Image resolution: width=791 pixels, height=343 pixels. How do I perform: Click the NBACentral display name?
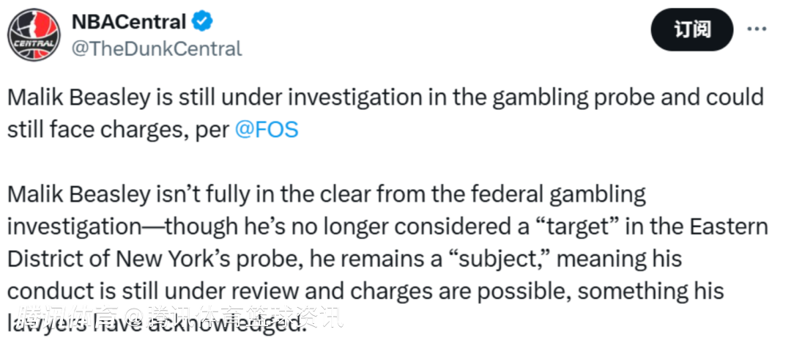pyautogui.click(x=129, y=21)
